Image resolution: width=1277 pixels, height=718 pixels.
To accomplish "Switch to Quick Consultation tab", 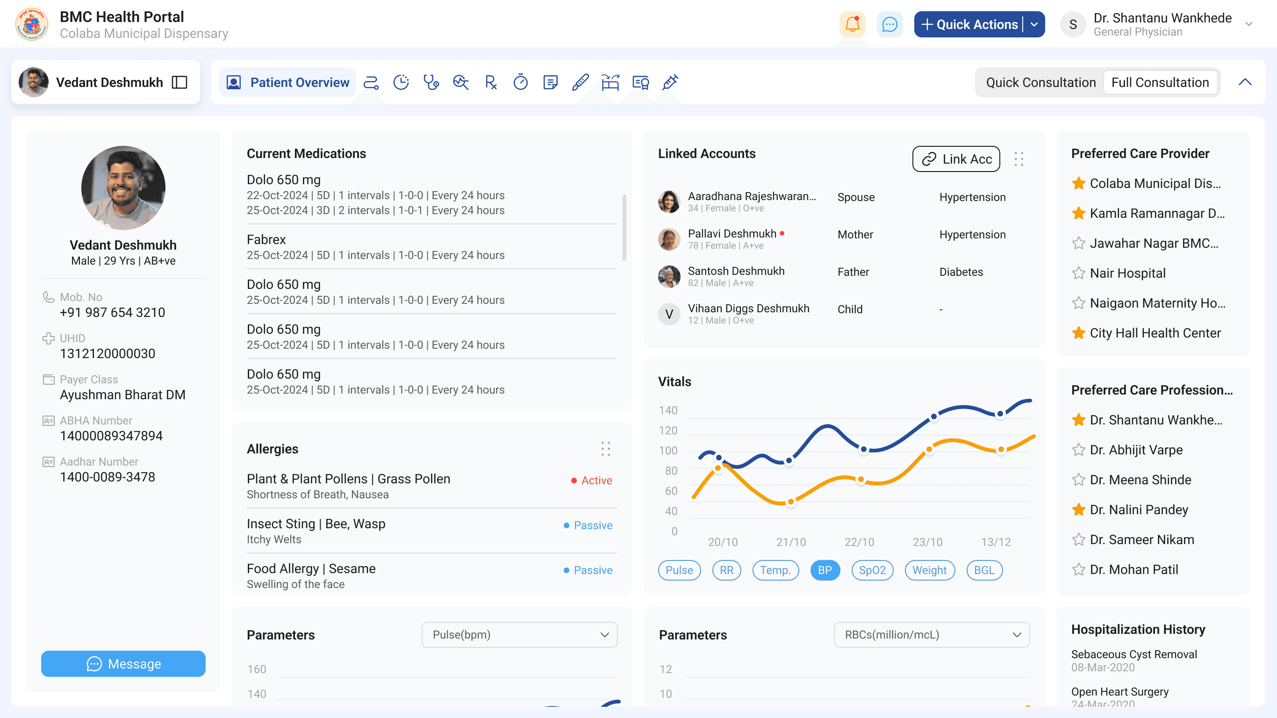I will click(x=1040, y=82).
